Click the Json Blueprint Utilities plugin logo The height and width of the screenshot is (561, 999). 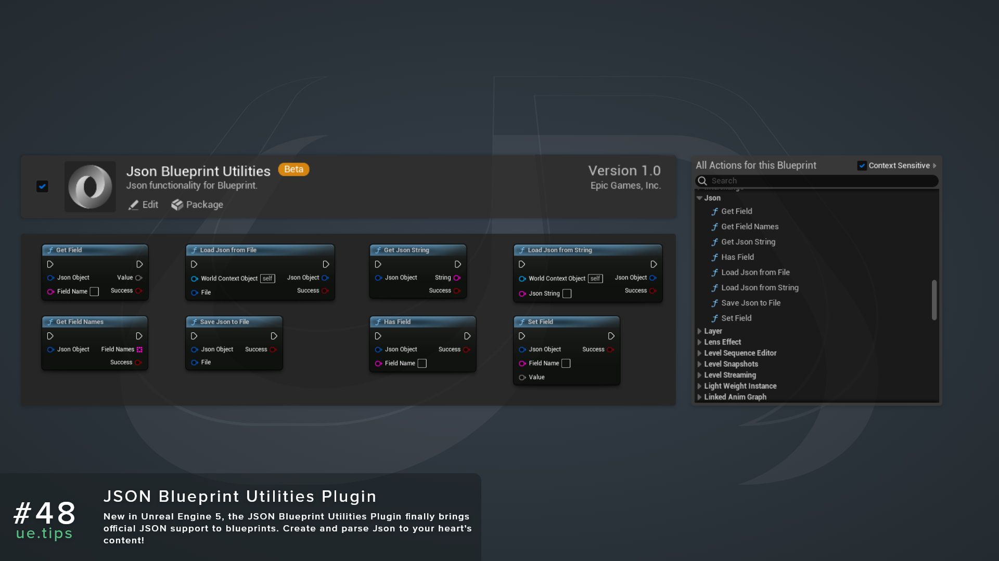point(90,187)
